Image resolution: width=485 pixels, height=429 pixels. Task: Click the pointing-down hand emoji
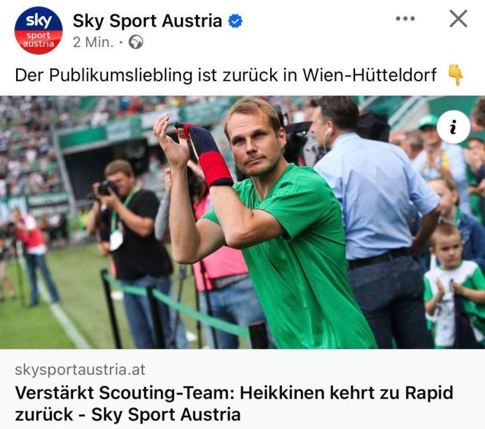coord(456,75)
